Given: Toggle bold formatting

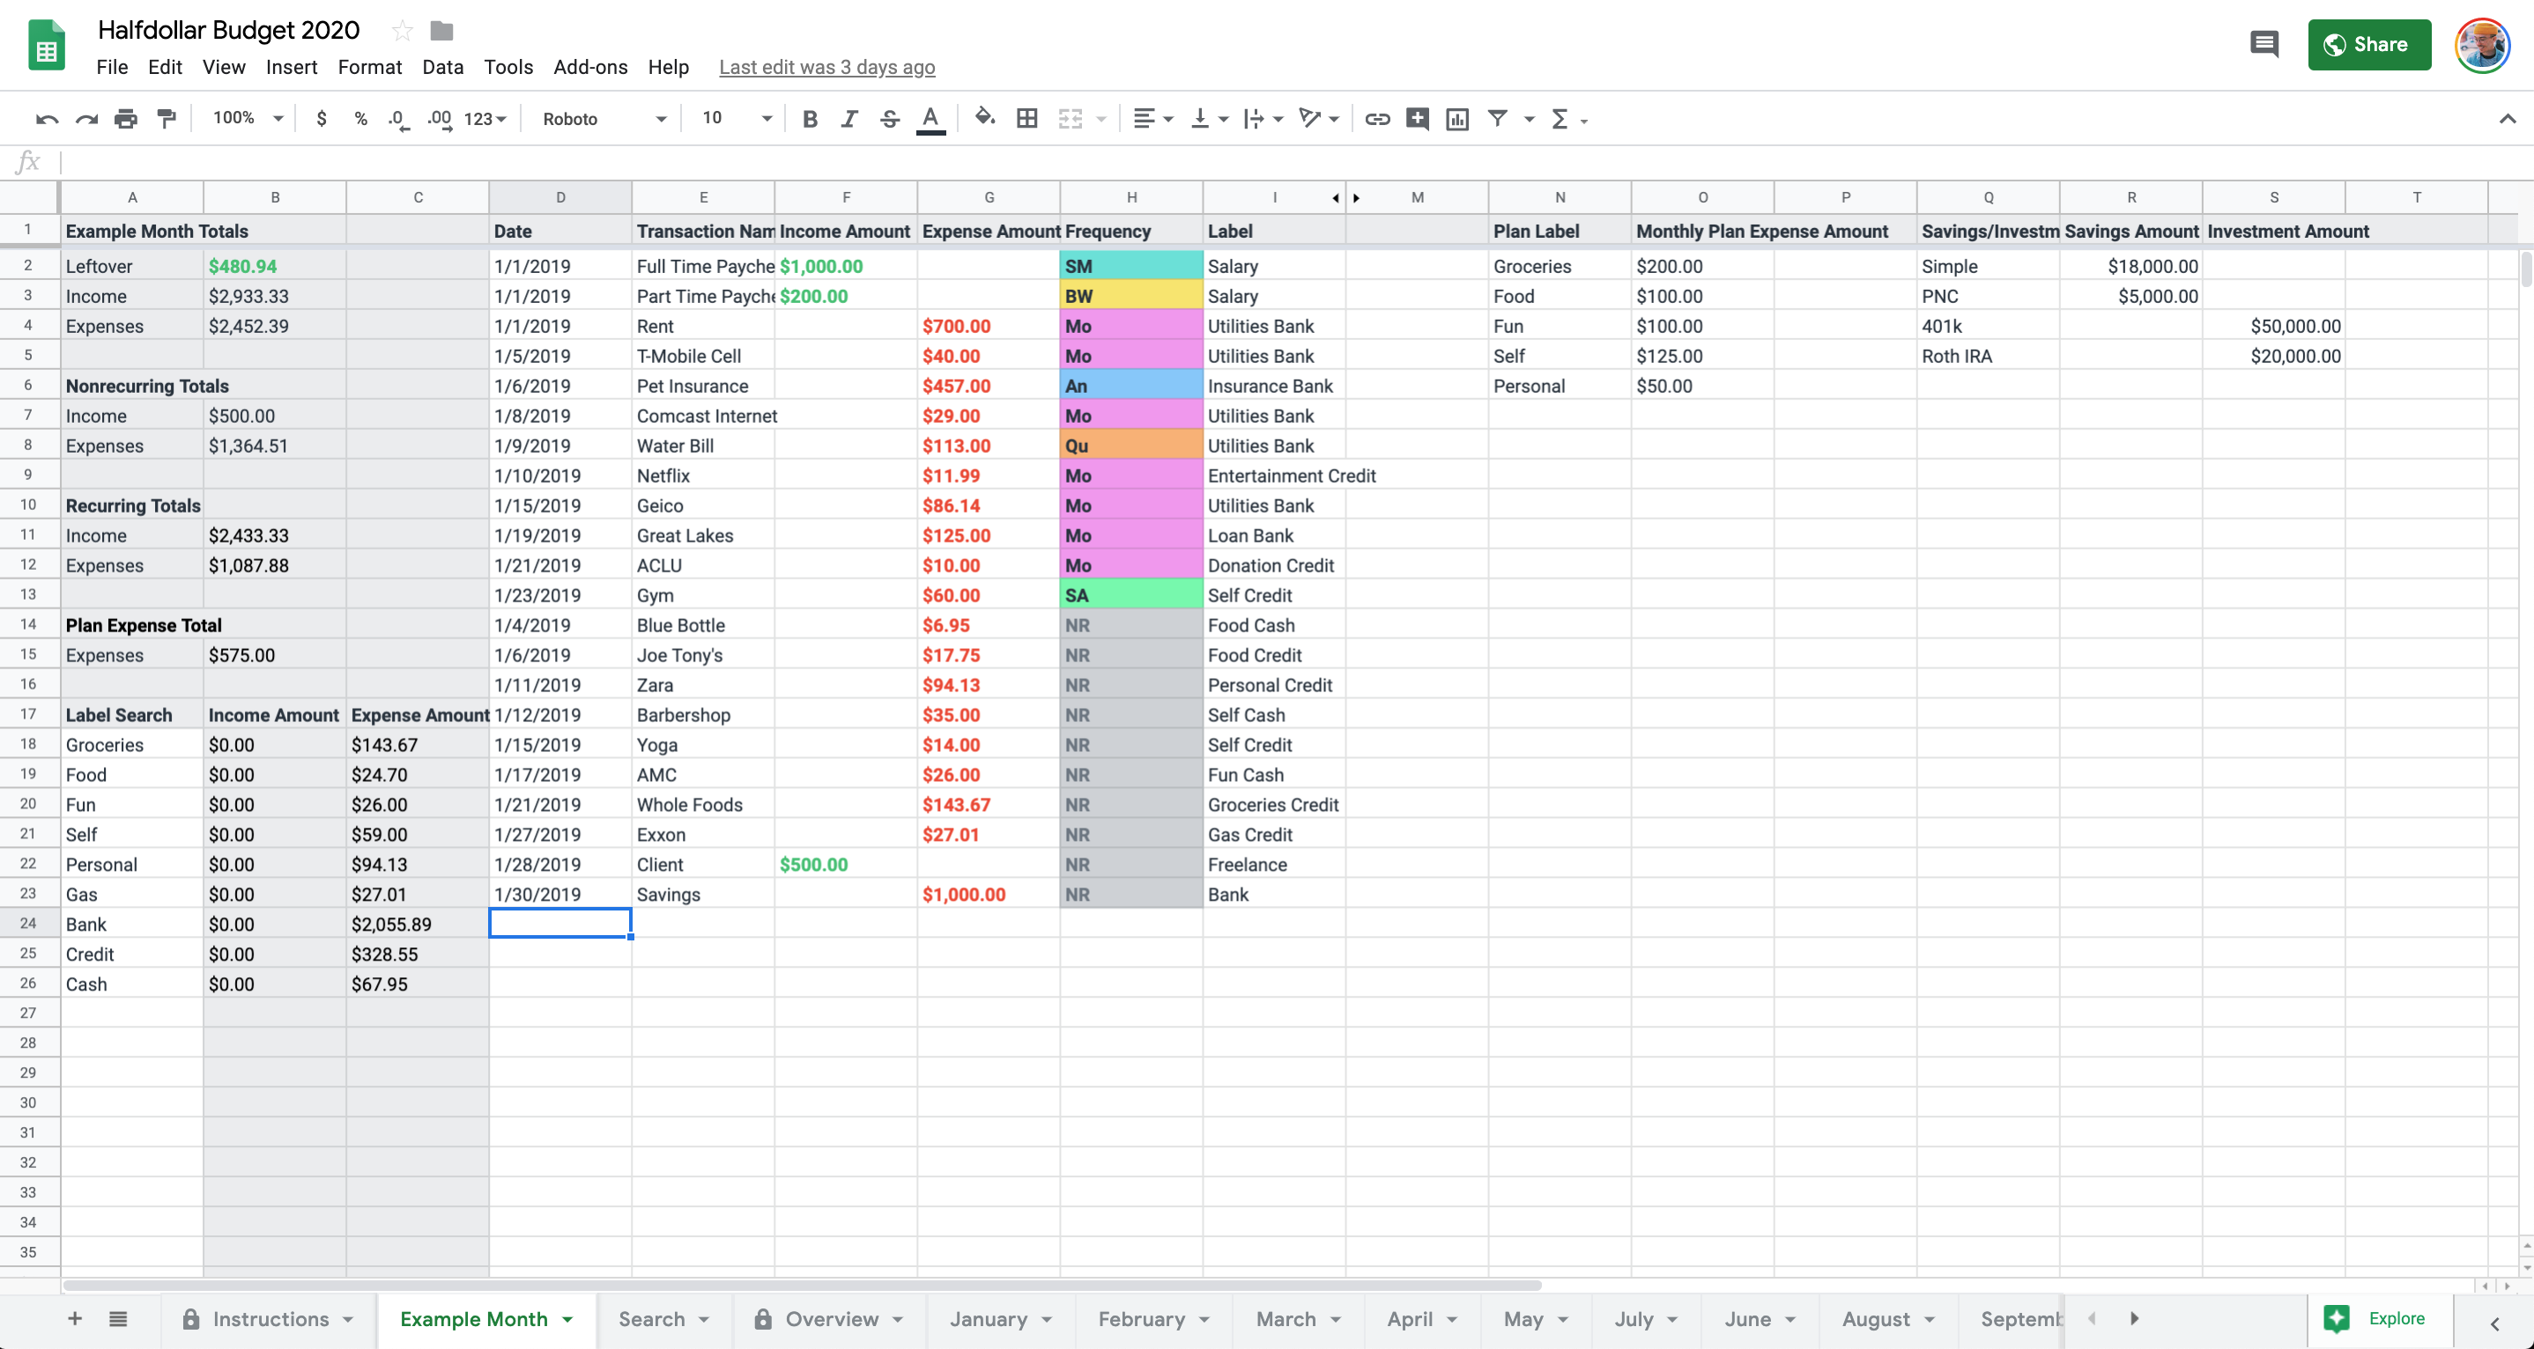Looking at the screenshot, I should pos(810,119).
